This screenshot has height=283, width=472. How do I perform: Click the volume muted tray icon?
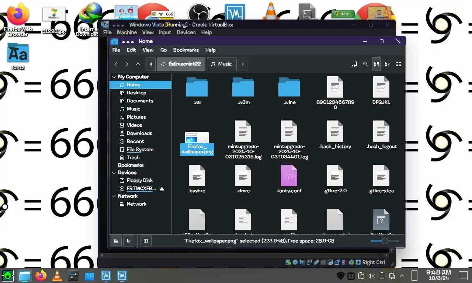[371, 276]
